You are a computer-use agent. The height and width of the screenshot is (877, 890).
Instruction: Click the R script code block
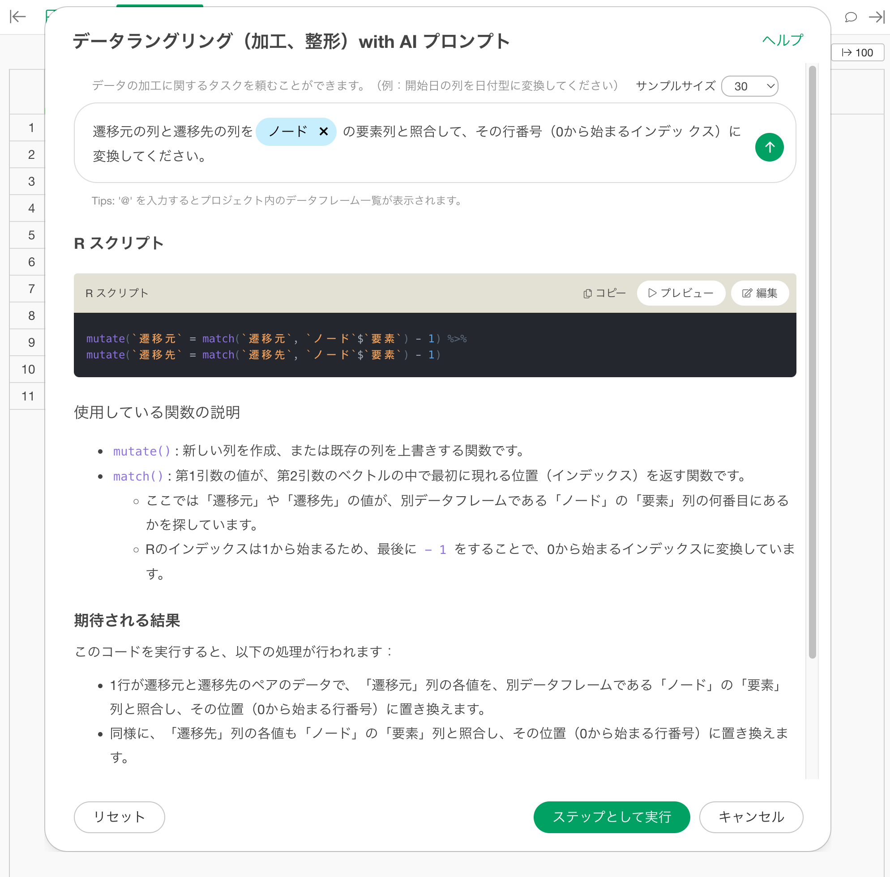[x=434, y=345]
